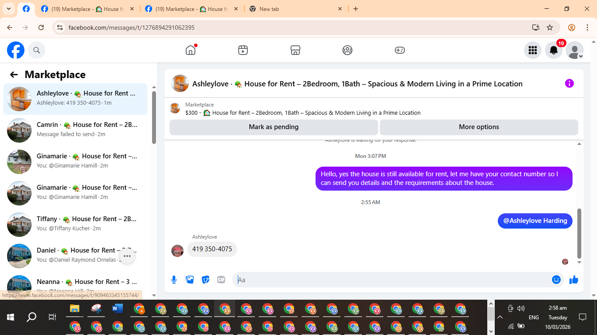Image resolution: width=597 pixels, height=335 pixels.
Task: Click the conversation header listing thumbnail
Action: tap(180, 83)
